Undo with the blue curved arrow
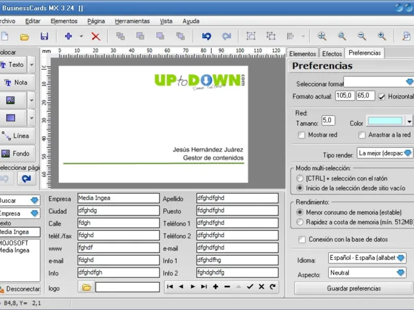Image resolution: width=414 pixels, height=310 pixels. [206, 36]
